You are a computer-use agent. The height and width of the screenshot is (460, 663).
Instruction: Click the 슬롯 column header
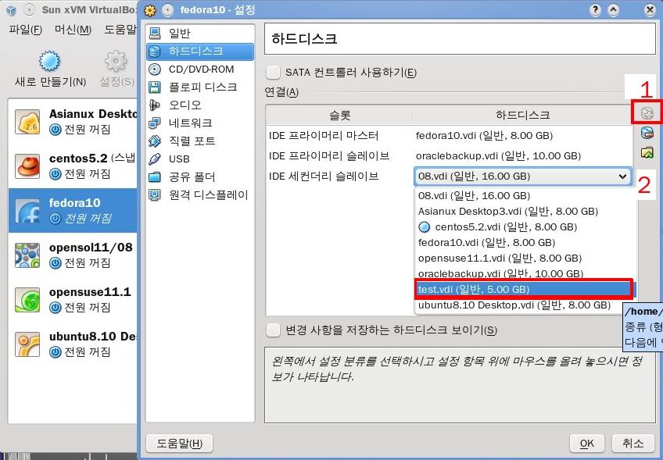click(339, 115)
